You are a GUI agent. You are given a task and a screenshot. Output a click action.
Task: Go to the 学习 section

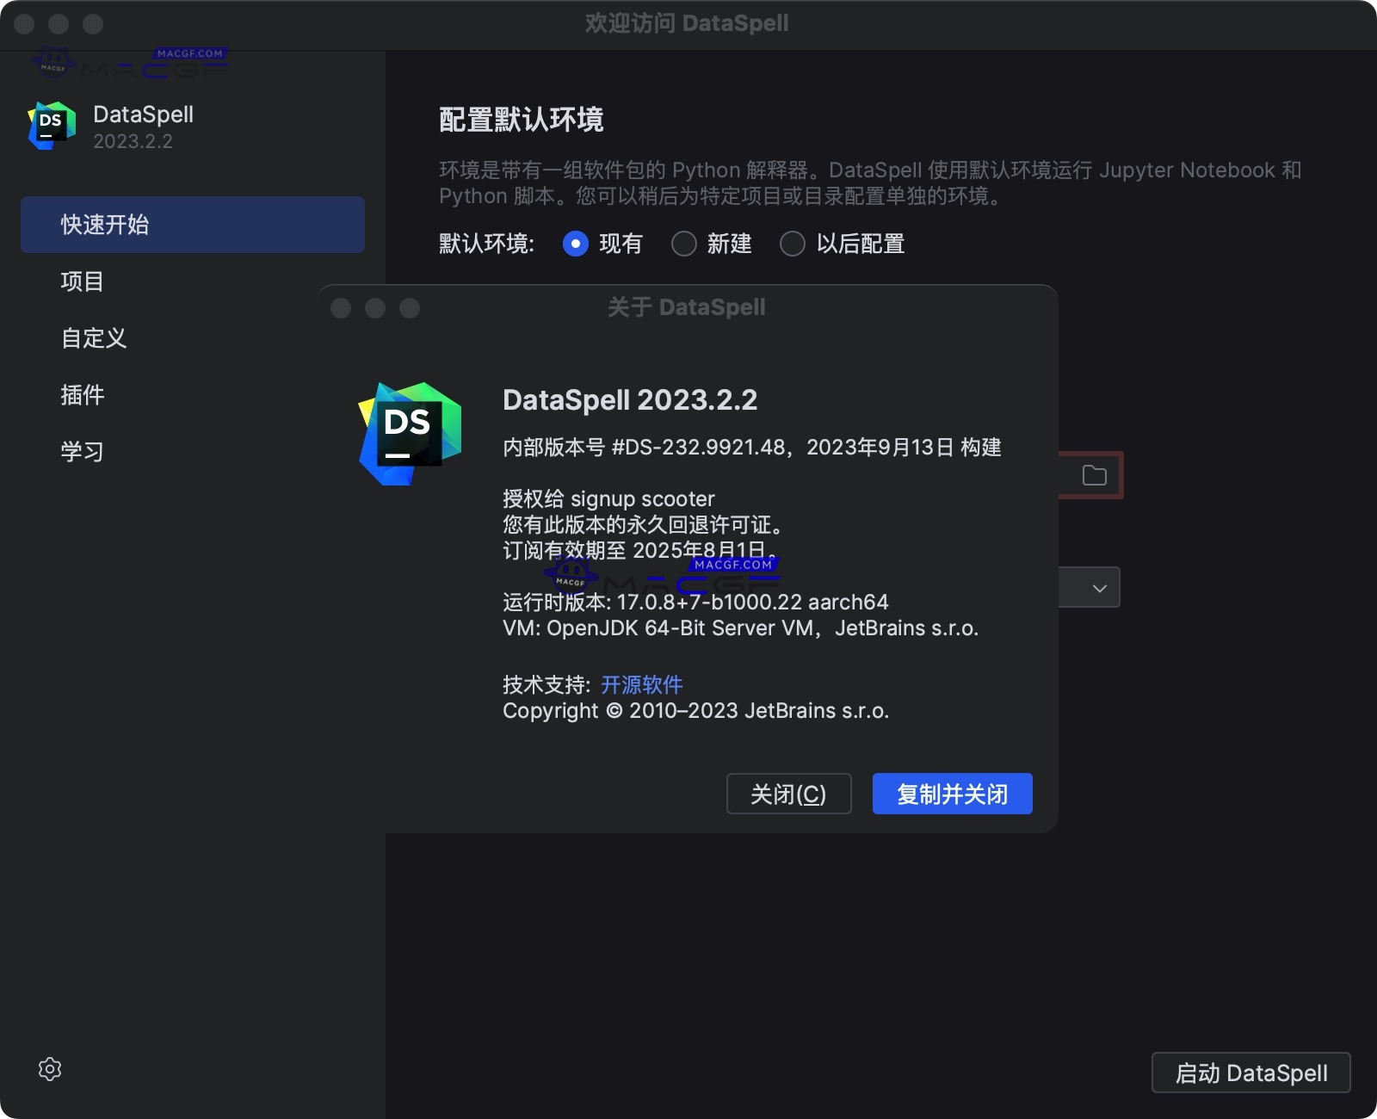pos(81,451)
